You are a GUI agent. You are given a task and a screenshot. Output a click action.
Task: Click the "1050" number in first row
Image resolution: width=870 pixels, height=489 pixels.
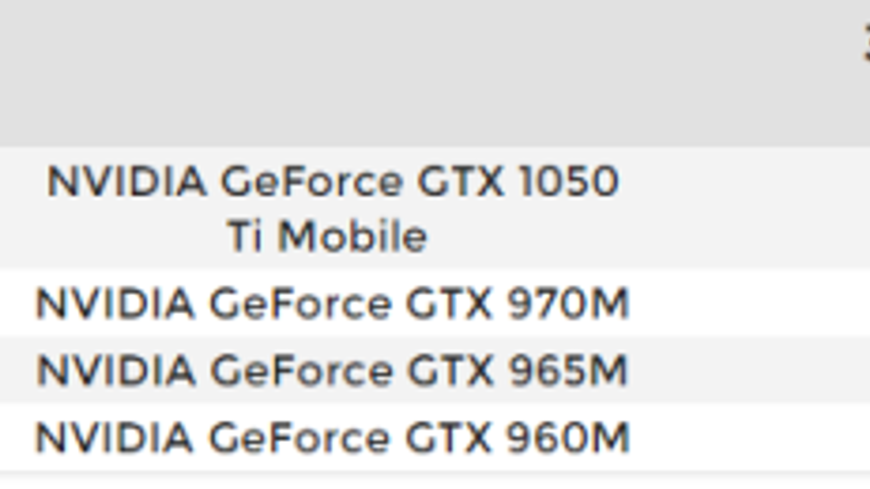coord(568,181)
